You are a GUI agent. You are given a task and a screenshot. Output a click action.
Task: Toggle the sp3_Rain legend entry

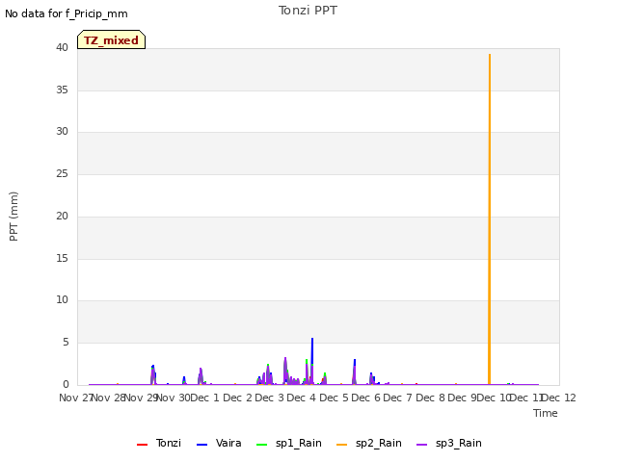click(x=449, y=444)
